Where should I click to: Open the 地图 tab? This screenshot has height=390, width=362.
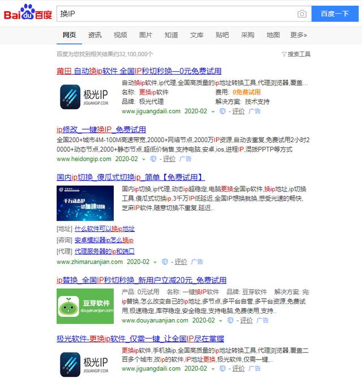pyautogui.click(x=273, y=35)
